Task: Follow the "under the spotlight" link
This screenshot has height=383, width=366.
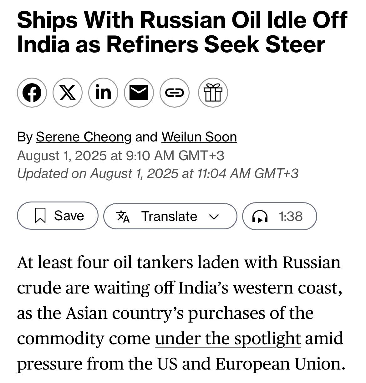Action: click(x=227, y=339)
